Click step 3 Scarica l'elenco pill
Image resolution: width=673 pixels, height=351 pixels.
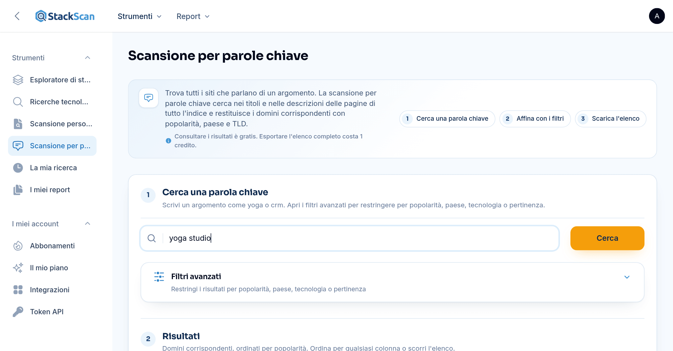point(611,119)
